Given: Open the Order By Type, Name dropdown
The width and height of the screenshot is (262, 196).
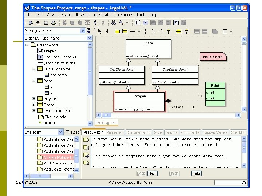Looking at the screenshot, I should [x=90, y=38].
